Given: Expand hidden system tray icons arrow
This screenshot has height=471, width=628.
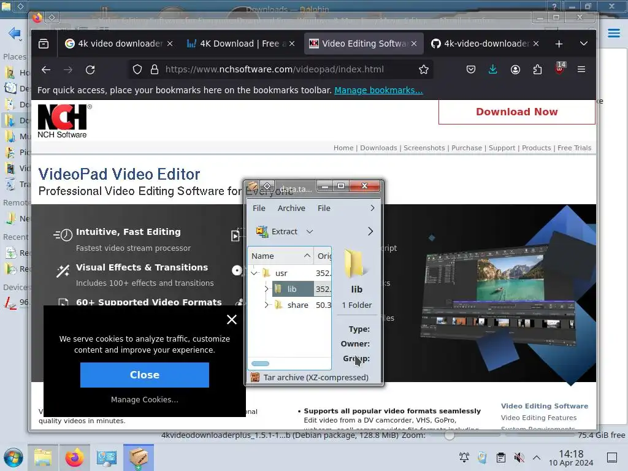Looking at the screenshot, I should tap(537, 458).
